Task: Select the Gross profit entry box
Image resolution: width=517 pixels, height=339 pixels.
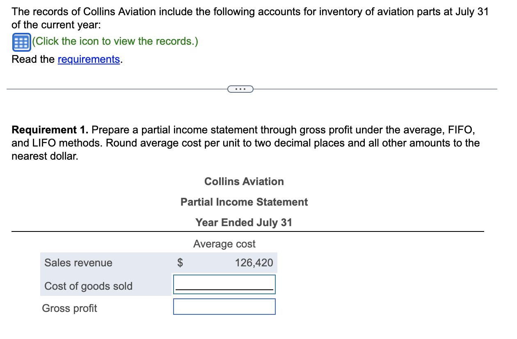Action: click(224, 307)
